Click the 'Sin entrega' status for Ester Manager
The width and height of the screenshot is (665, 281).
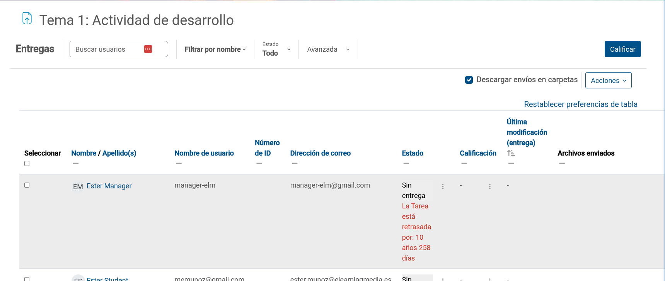(413, 190)
